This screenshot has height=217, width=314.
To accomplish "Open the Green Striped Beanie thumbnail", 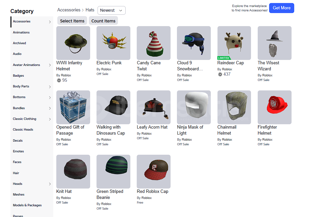I will tap(113, 171).
